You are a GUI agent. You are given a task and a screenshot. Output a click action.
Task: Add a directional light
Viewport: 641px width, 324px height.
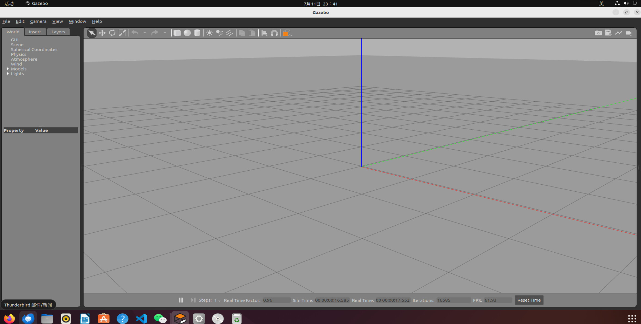(230, 33)
